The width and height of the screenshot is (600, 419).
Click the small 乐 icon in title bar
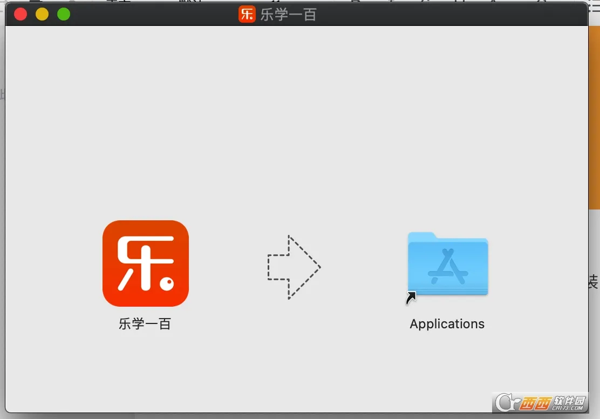click(247, 14)
